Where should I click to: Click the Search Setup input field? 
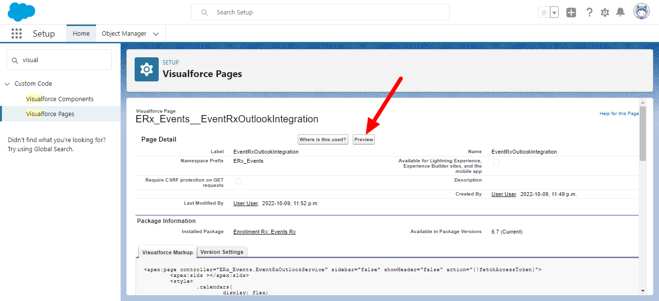[x=320, y=13]
